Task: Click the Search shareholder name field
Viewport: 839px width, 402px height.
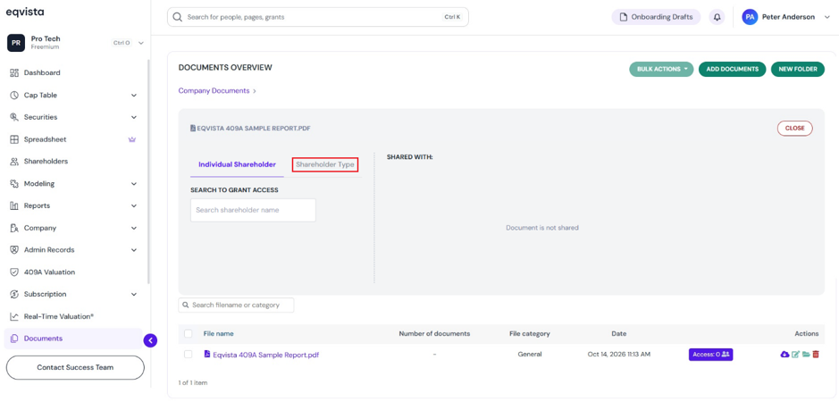Action: click(x=253, y=210)
